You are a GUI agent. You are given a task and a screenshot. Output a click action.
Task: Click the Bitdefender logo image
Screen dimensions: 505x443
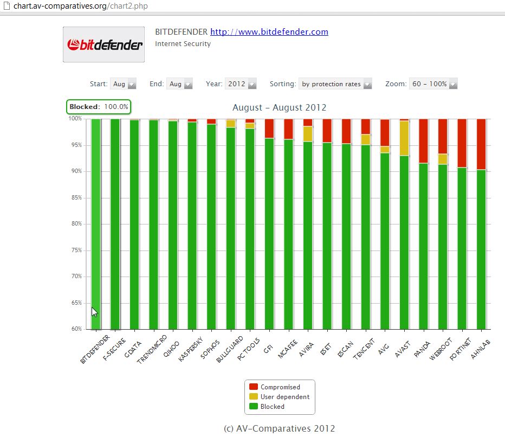pyautogui.click(x=103, y=44)
